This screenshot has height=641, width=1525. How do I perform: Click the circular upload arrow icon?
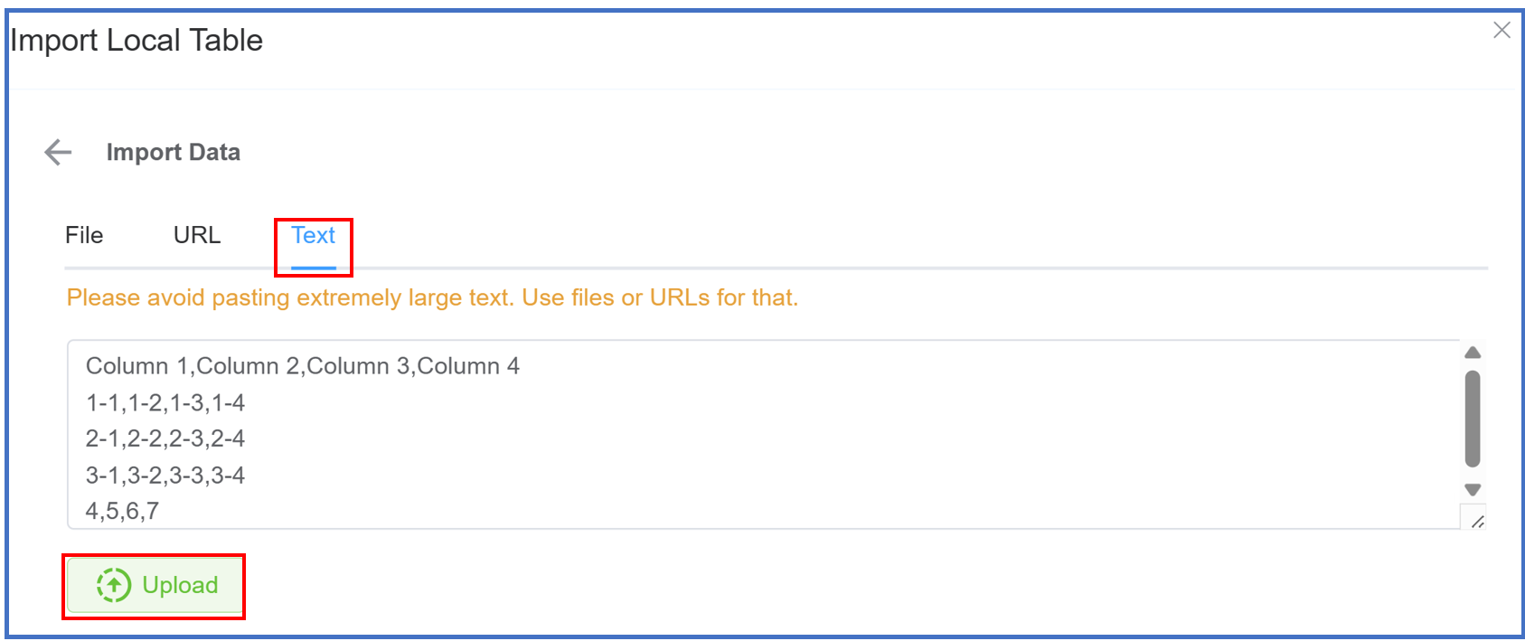pyautogui.click(x=114, y=585)
